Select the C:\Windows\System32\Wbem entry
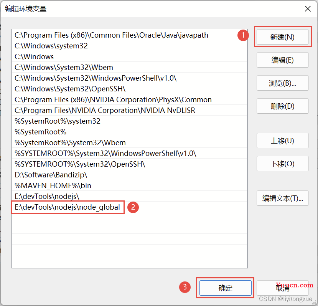 (130, 68)
